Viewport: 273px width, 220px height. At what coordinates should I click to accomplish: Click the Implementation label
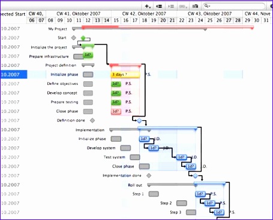click(x=90, y=130)
